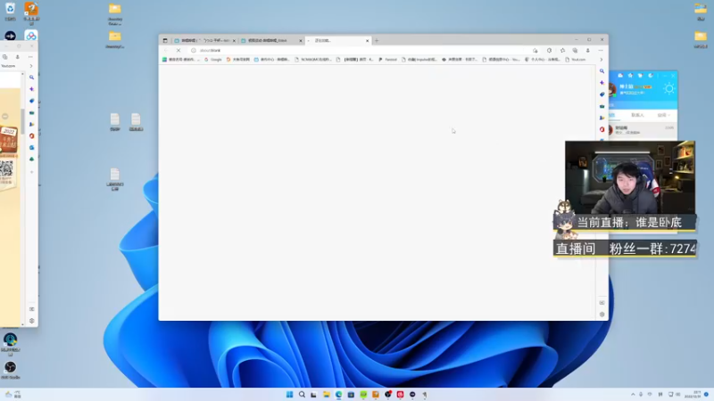
Task: Open File Explorer from taskbar
Action: point(327,394)
